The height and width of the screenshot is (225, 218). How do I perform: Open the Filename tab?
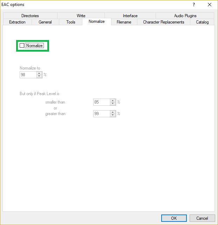[x=124, y=22]
